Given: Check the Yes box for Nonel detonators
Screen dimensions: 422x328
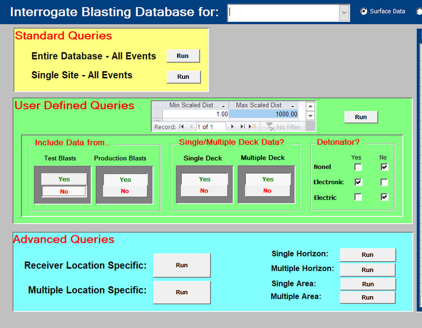Looking at the screenshot, I should tap(358, 167).
